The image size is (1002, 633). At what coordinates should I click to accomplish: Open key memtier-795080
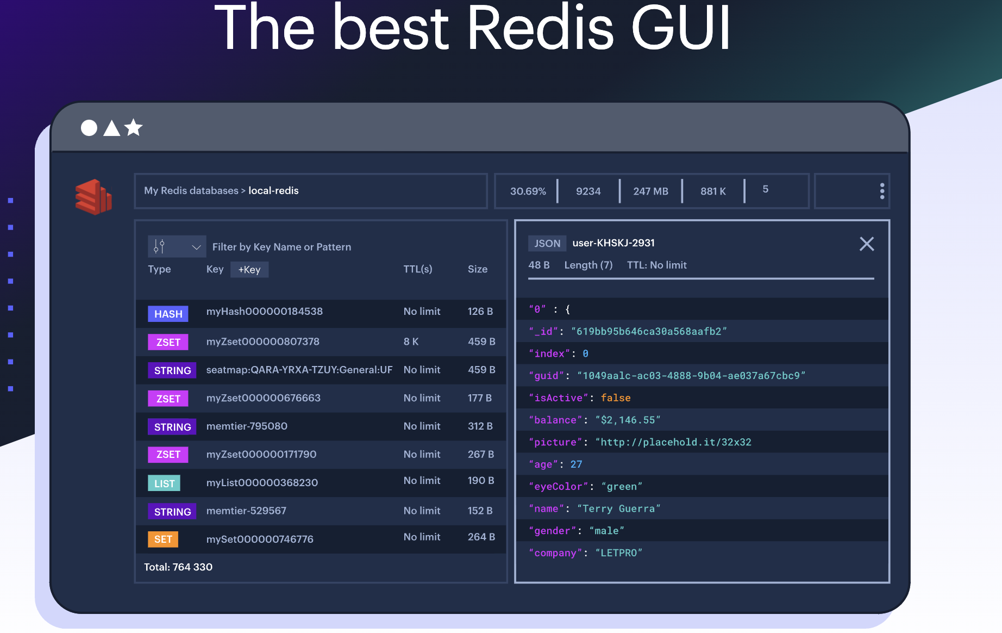click(x=247, y=426)
